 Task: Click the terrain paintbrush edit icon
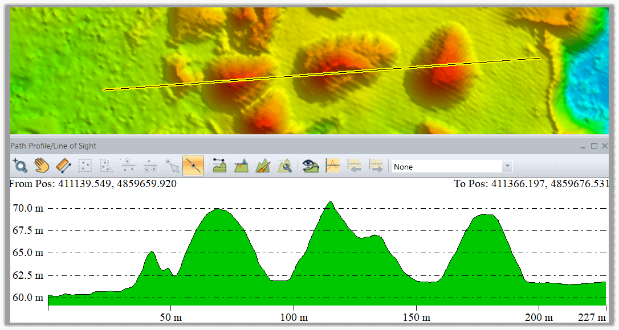pyautogui.click(x=263, y=166)
